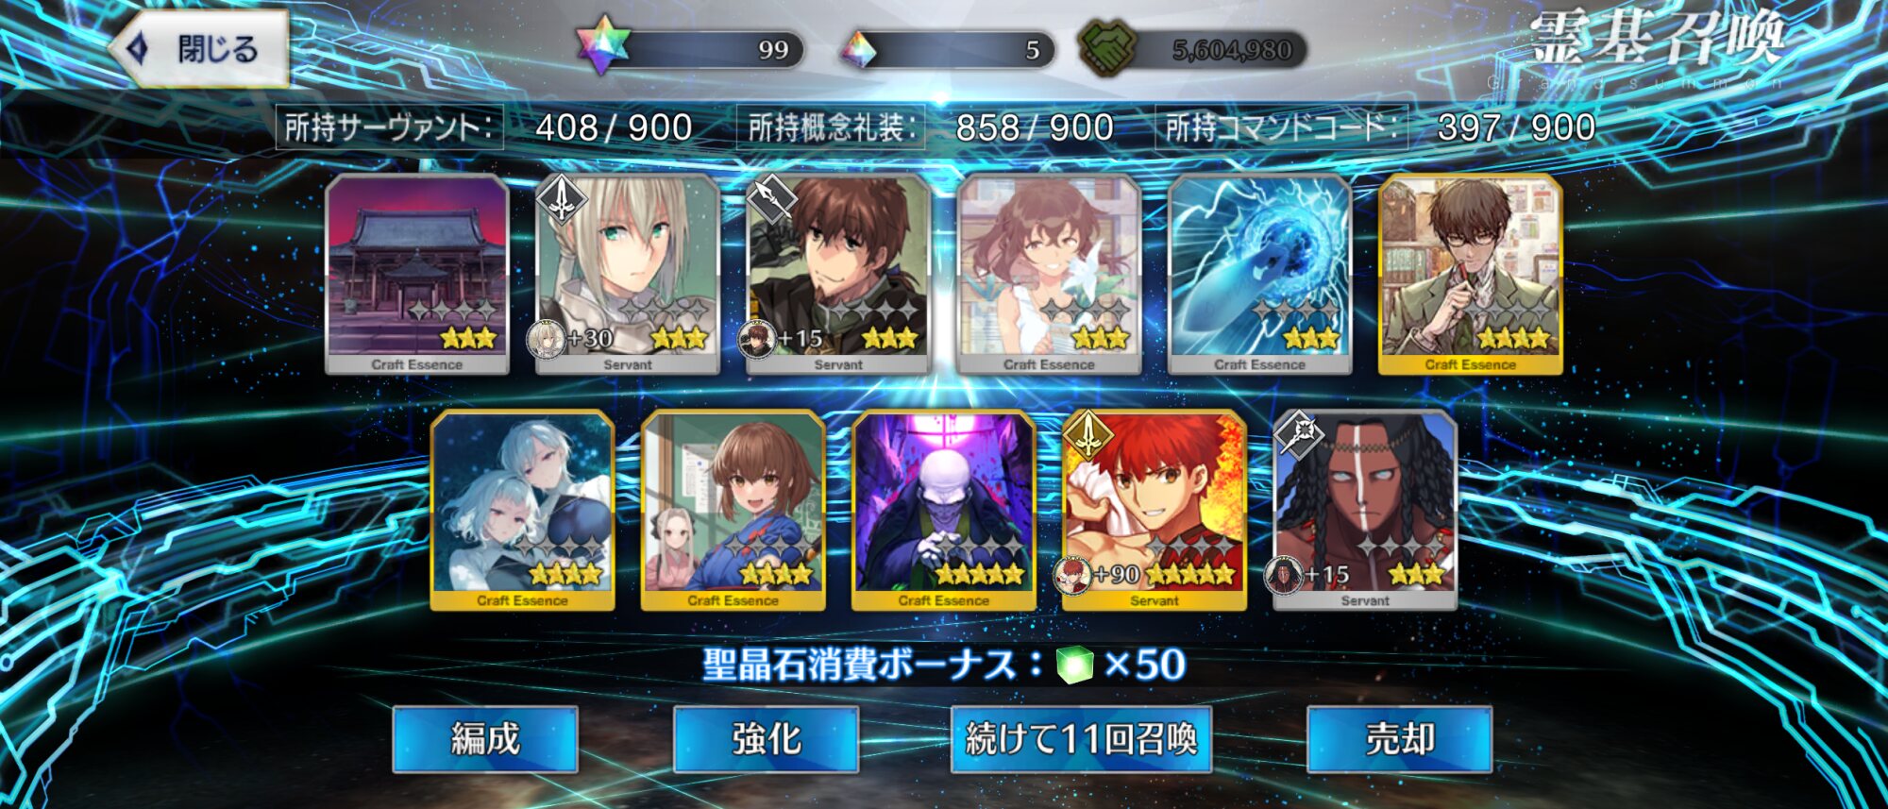1888x809 pixels.
Task: Select the dark-skinned Caster Servant card
Action: pyautogui.click(x=1365, y=511)
